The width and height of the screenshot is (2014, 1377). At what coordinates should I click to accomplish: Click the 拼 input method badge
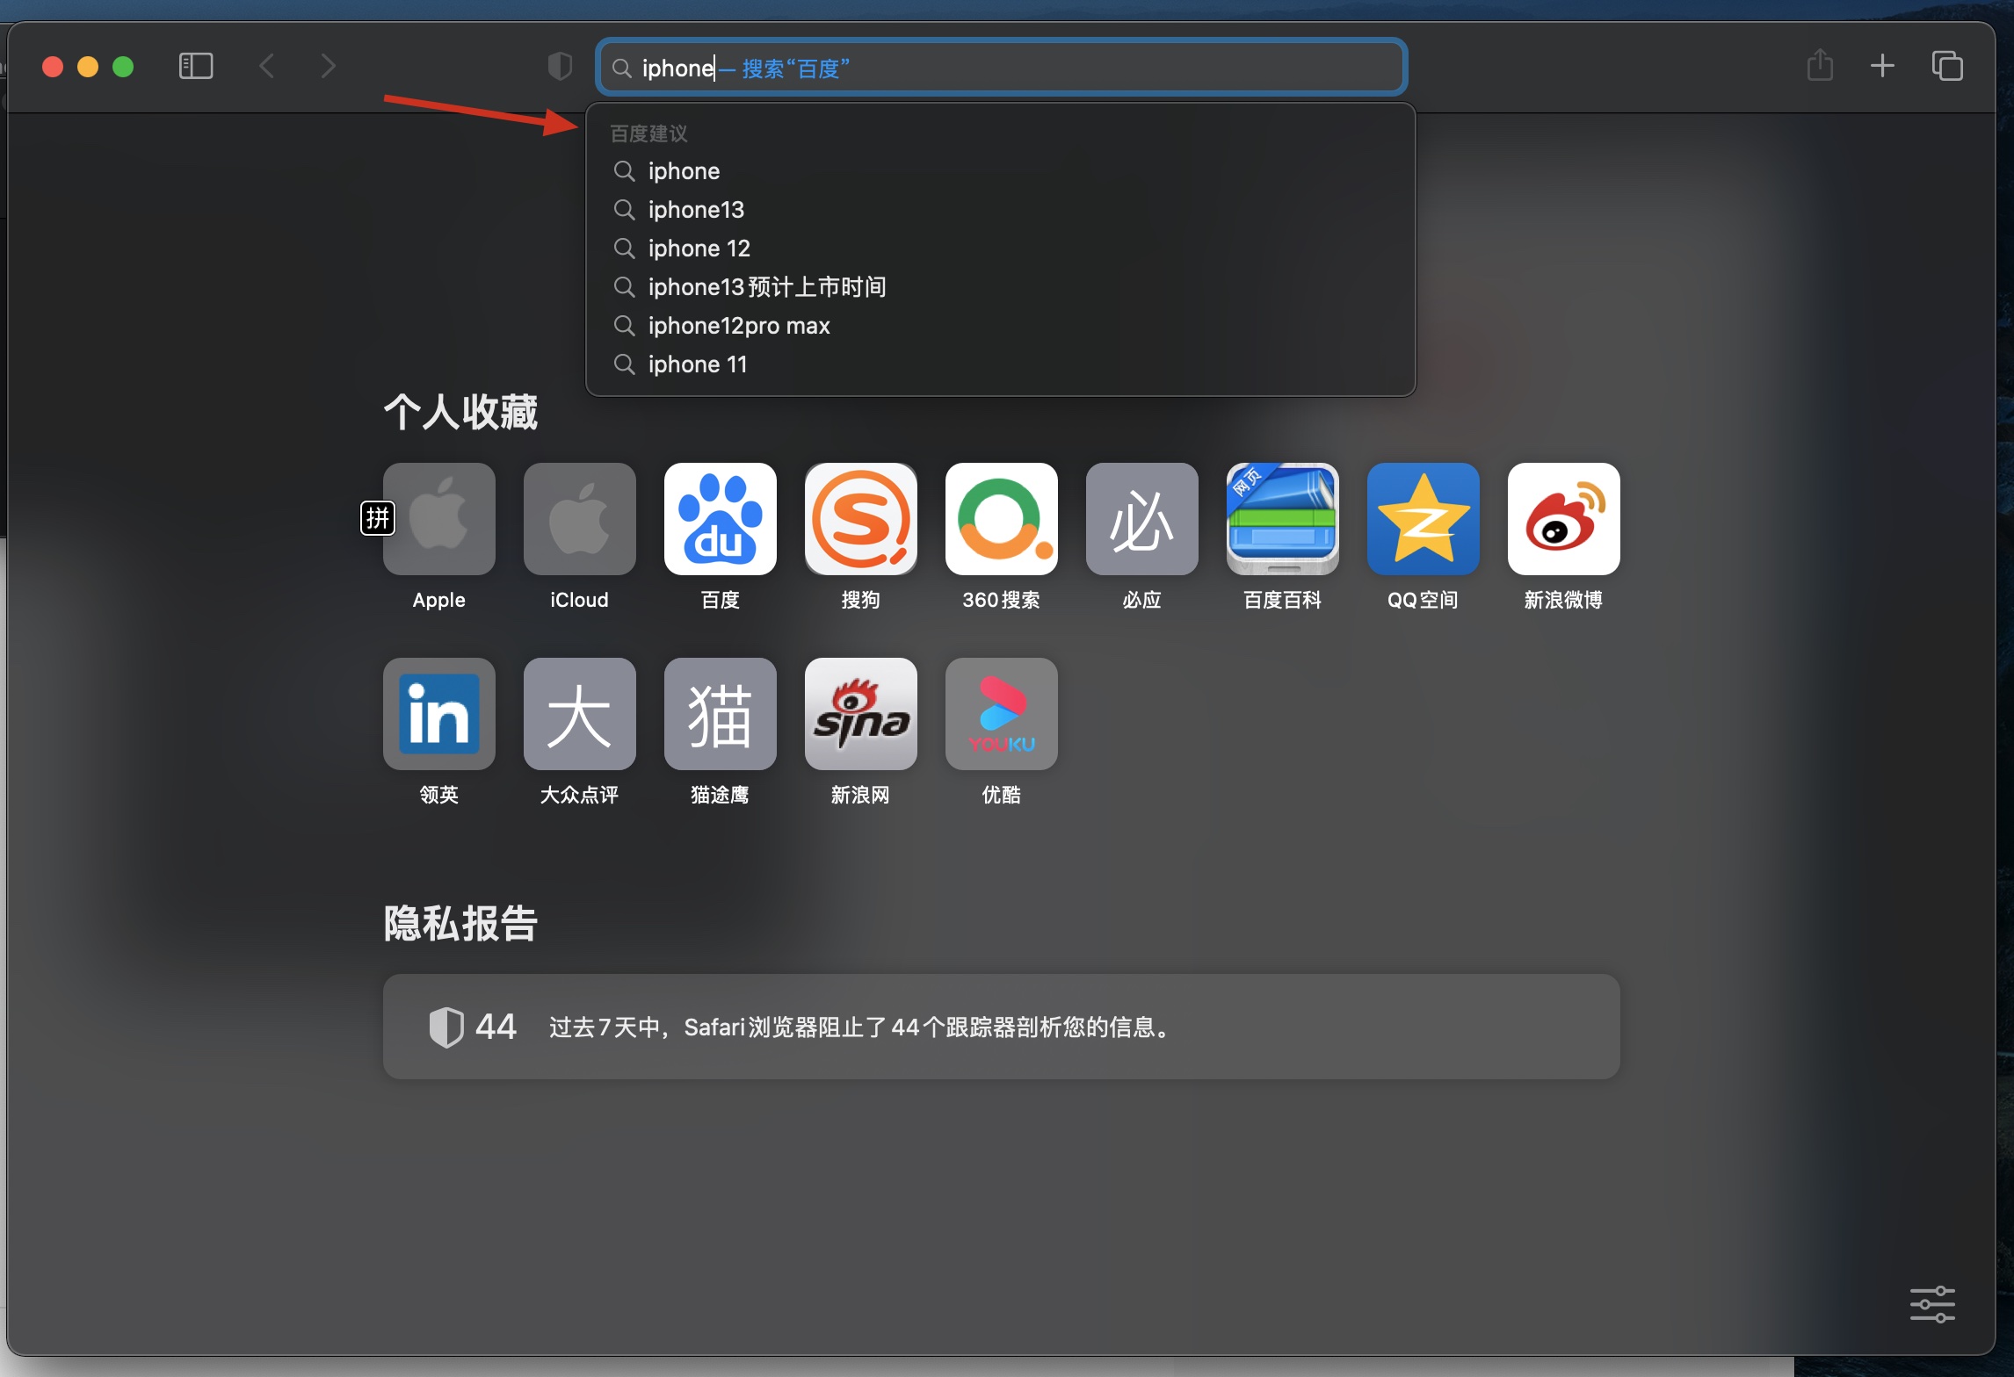(x=377, y=518)
